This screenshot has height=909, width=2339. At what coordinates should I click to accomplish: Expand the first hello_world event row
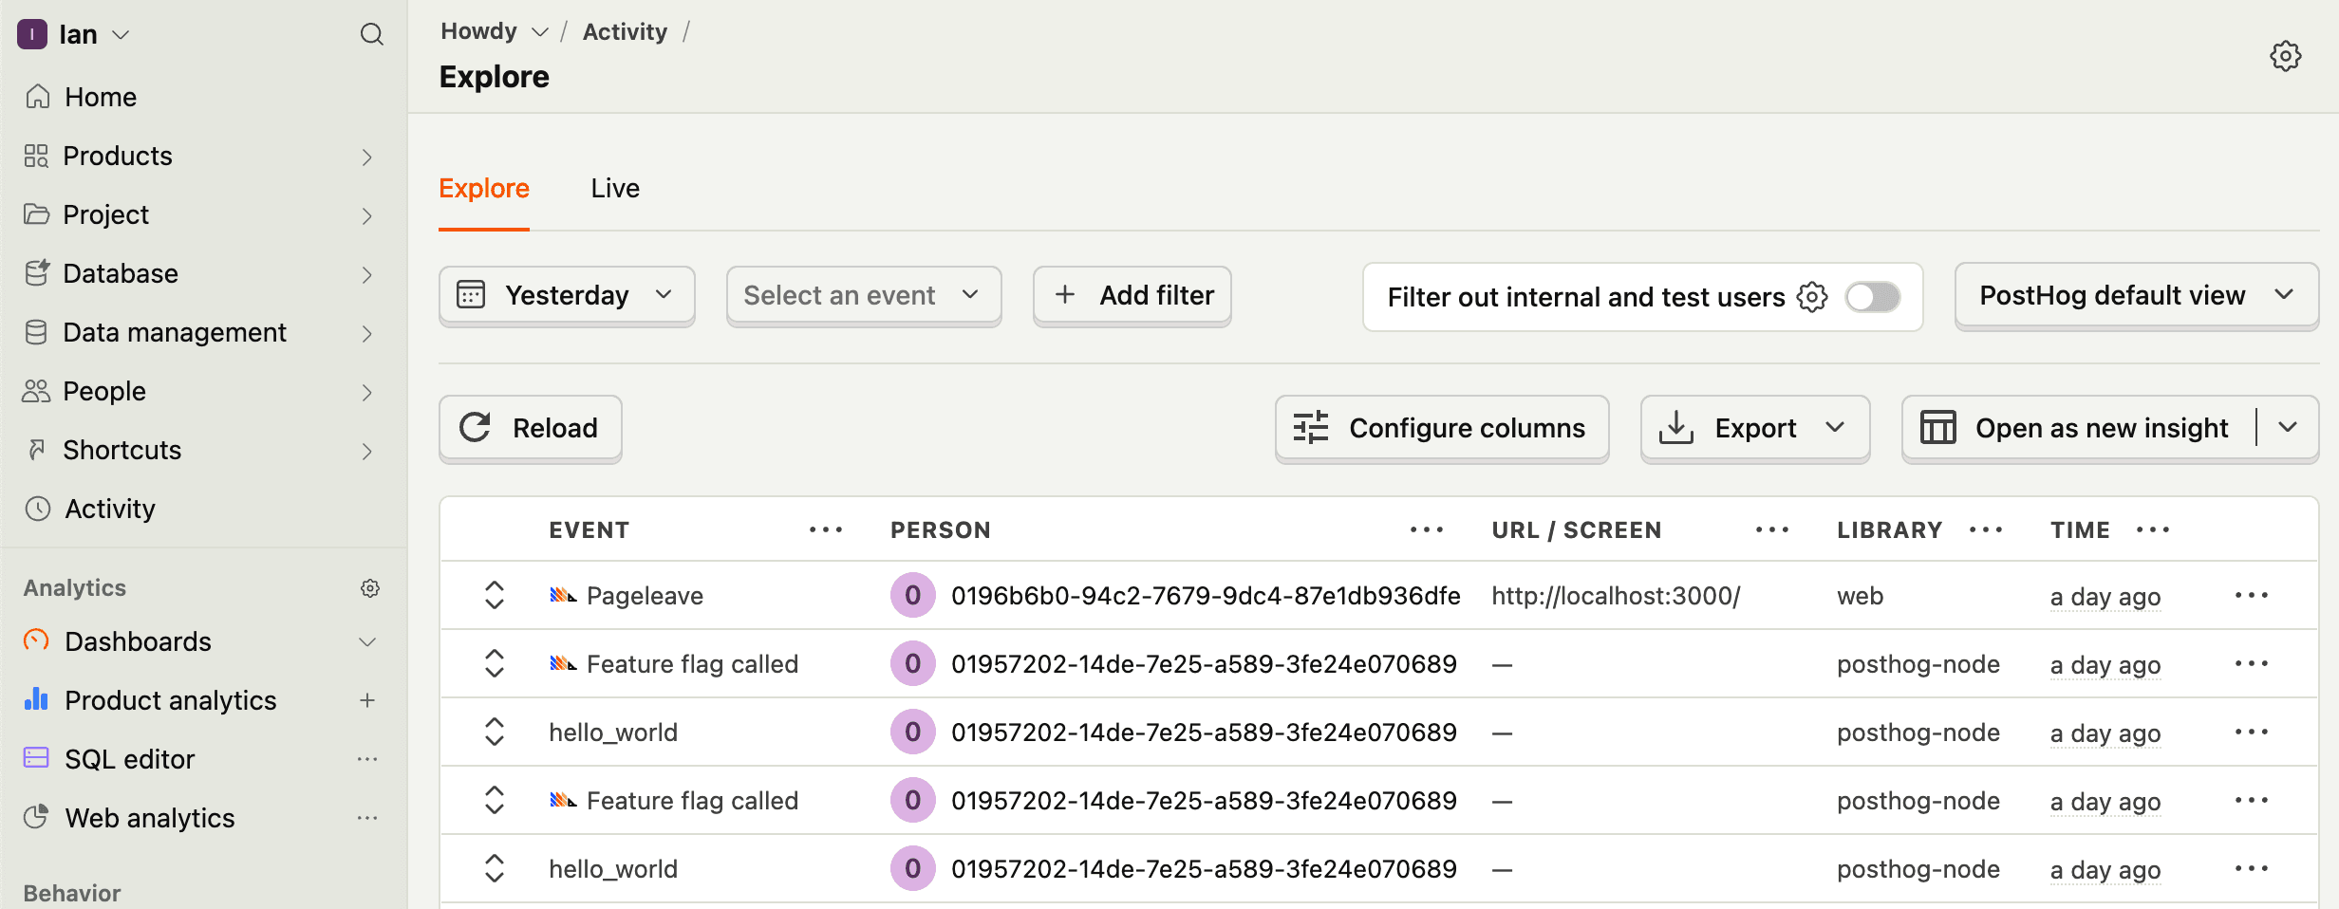pos(495,733)
